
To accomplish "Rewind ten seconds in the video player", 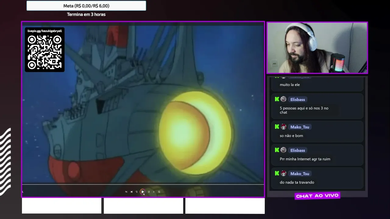I will coord(137,192).
